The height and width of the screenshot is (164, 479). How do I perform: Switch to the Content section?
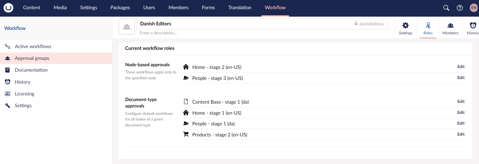(x=32, y=8)
